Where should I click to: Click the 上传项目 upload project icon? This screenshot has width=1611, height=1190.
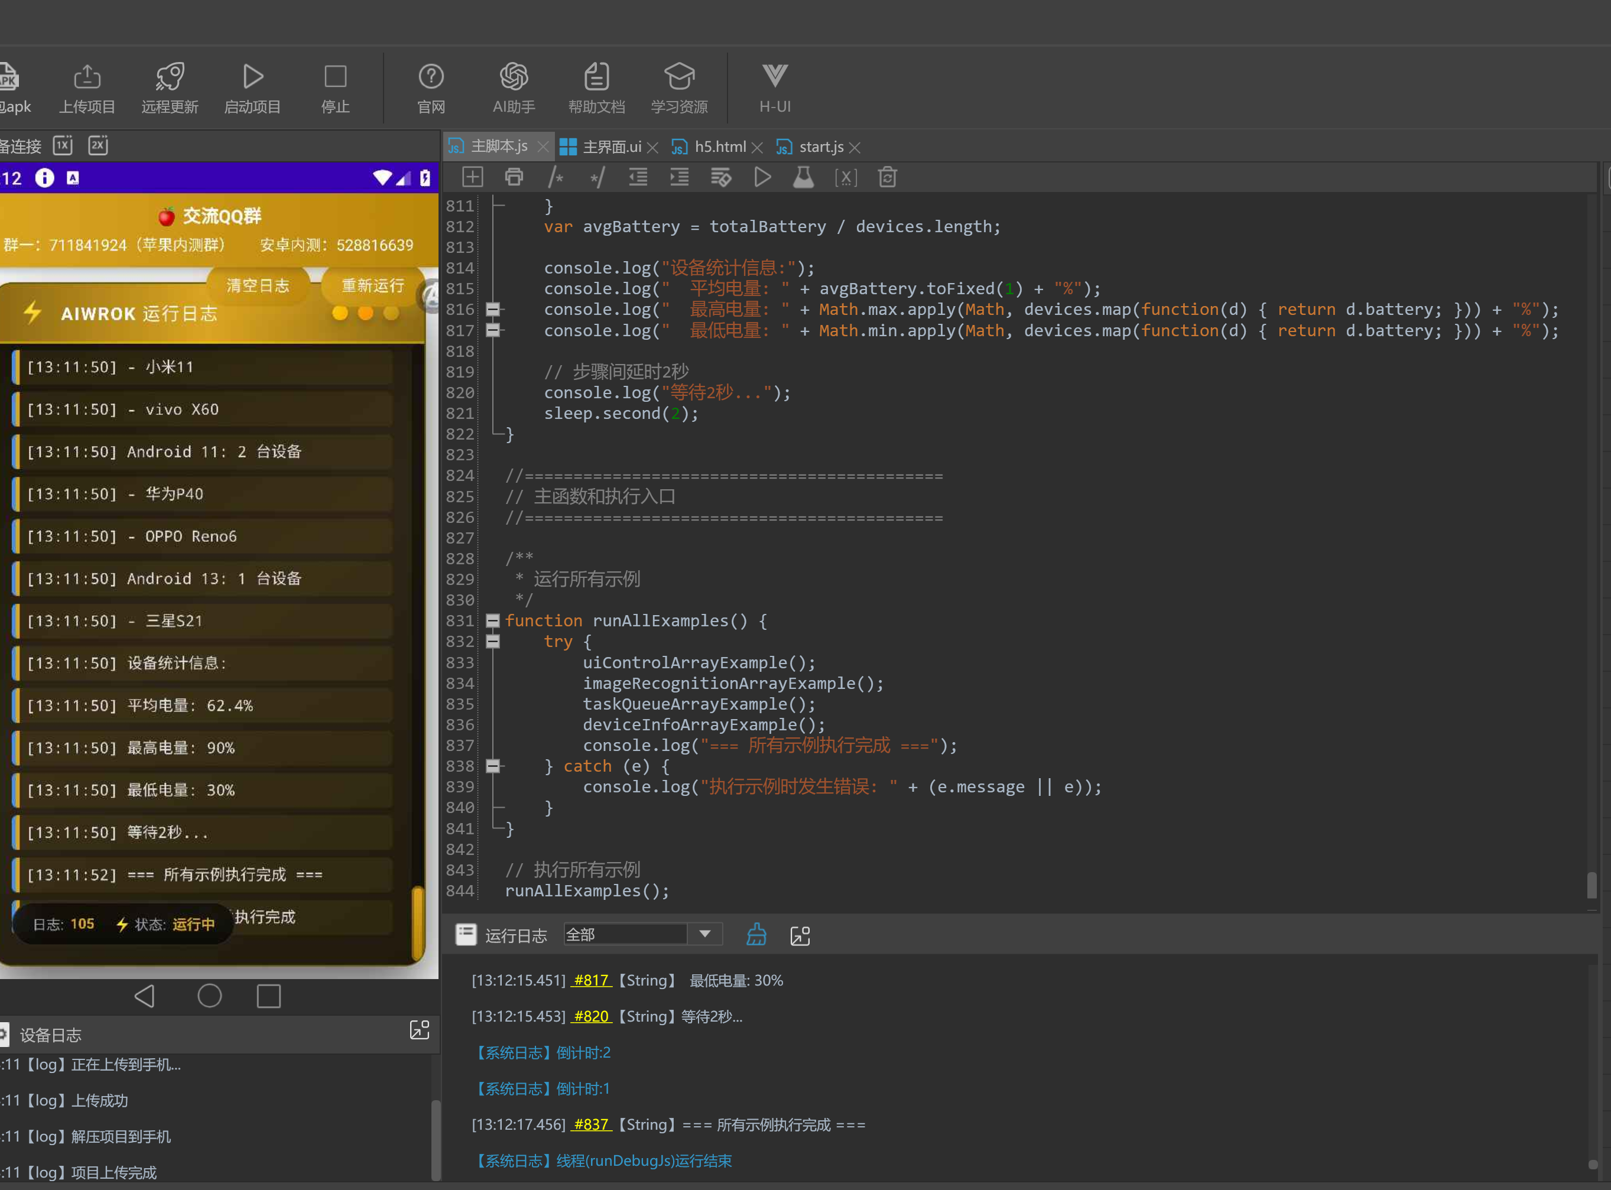86,88
